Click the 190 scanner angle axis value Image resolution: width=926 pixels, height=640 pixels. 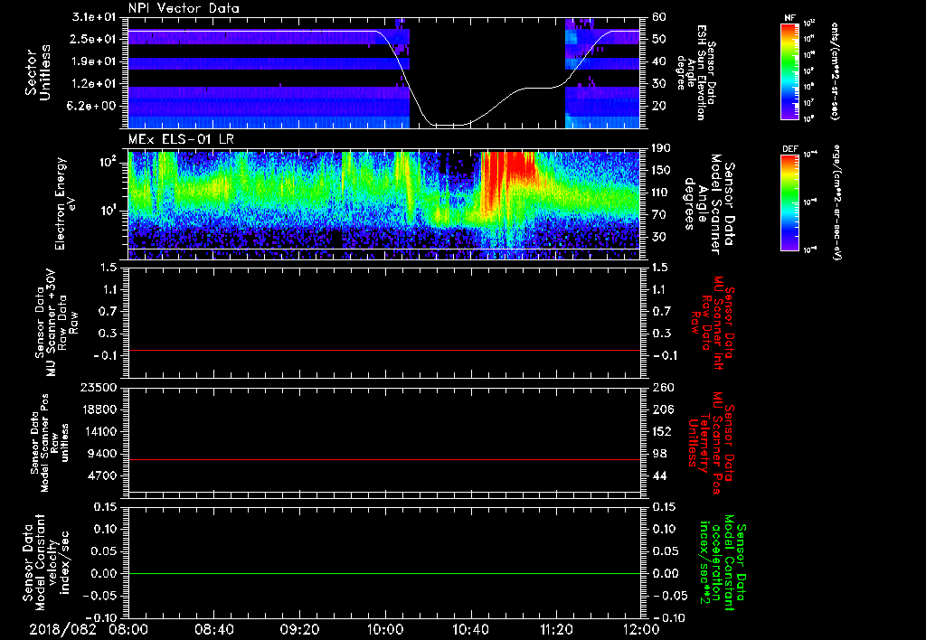[x=662, y=148]
